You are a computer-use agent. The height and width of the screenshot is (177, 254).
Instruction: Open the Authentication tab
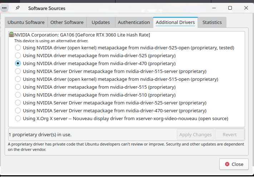click(134, 23)
